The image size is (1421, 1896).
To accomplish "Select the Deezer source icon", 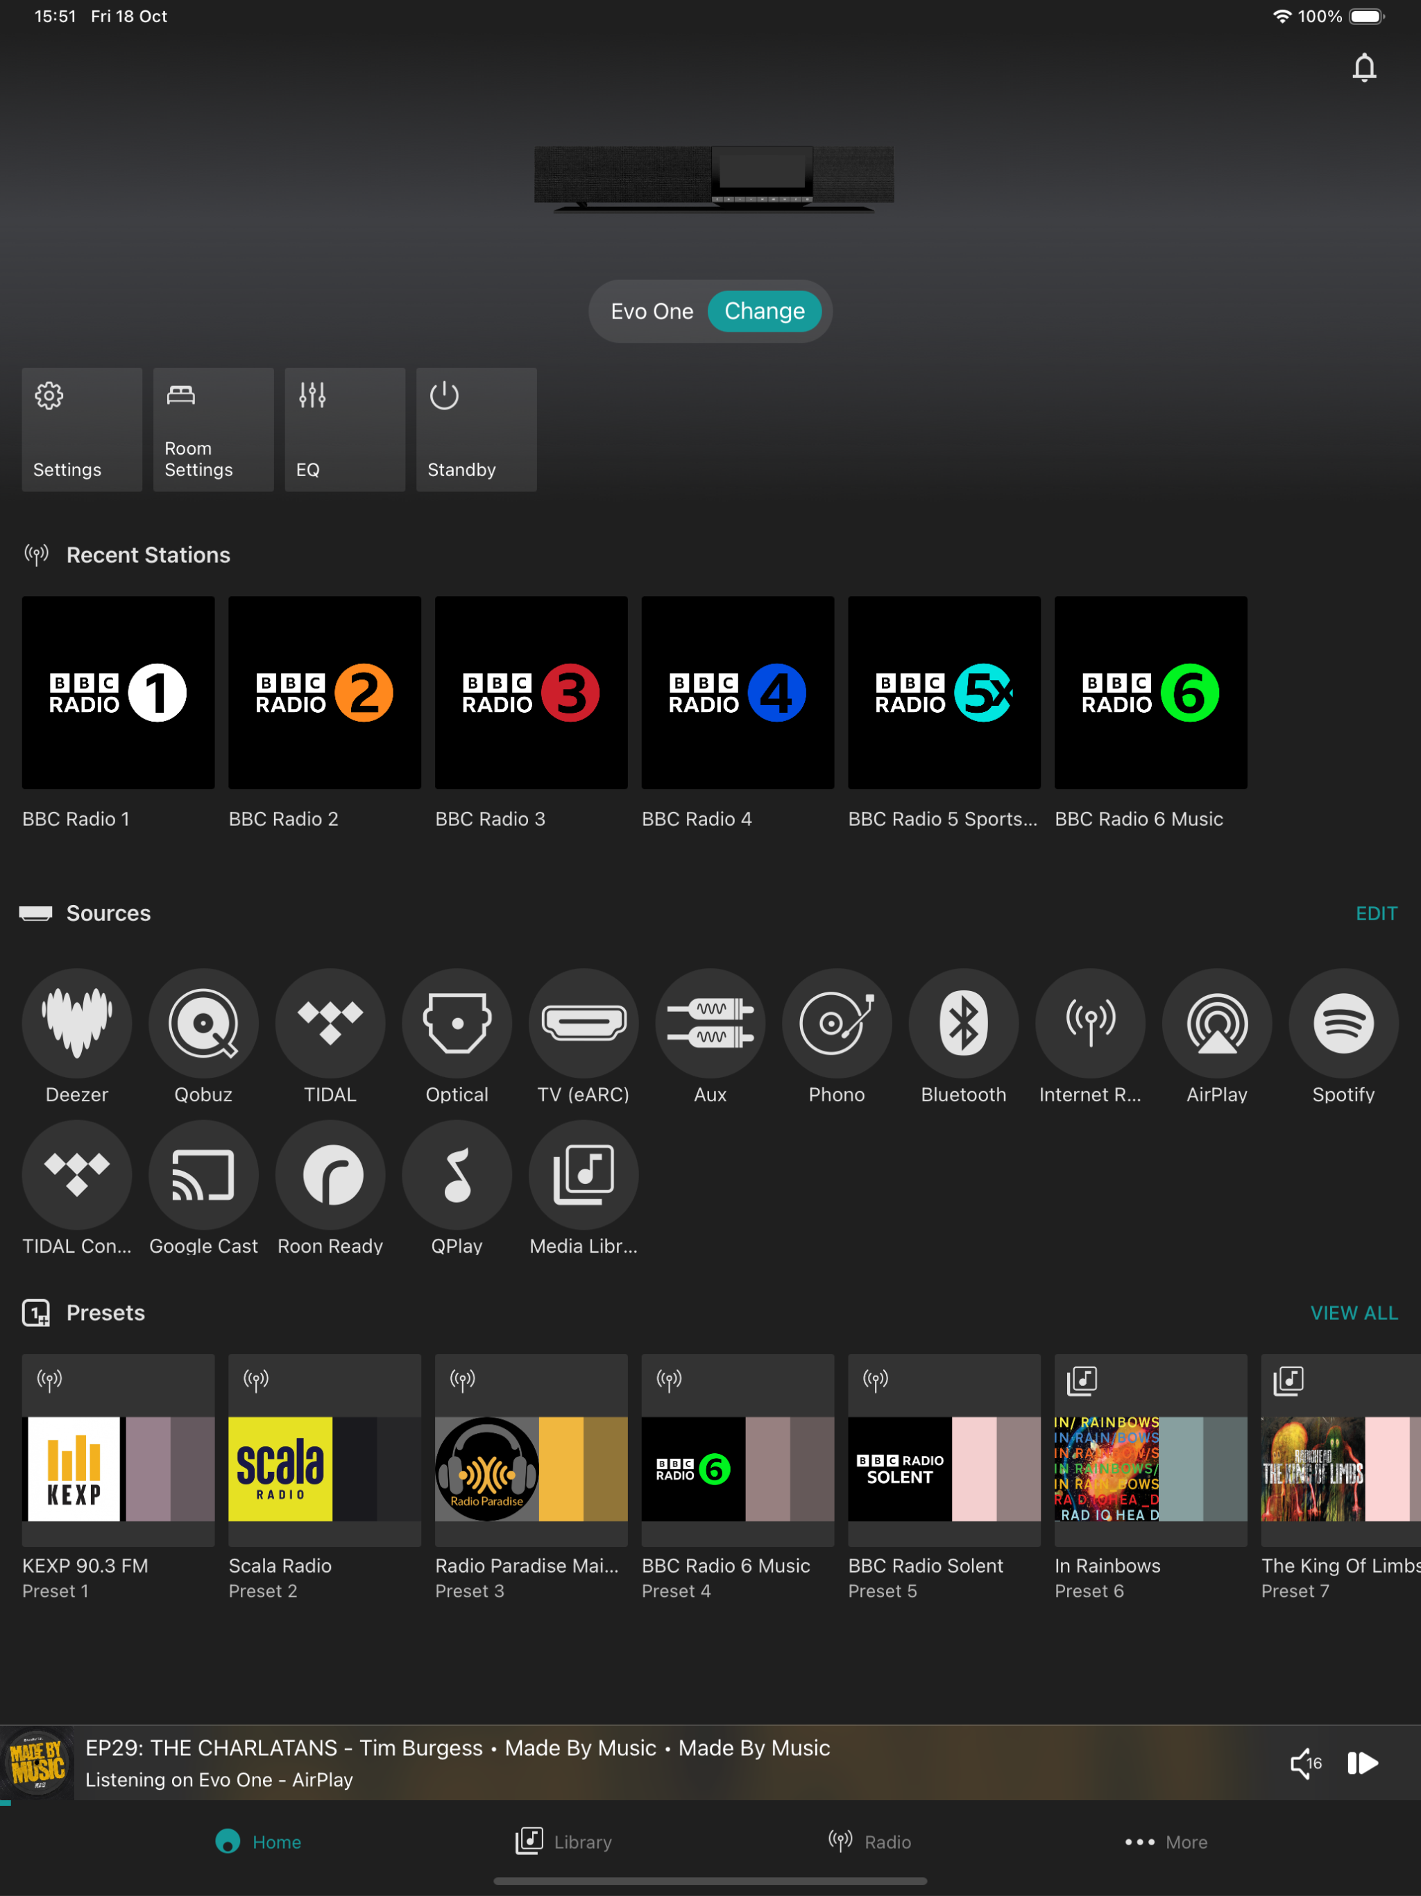I will (77, 1022).
